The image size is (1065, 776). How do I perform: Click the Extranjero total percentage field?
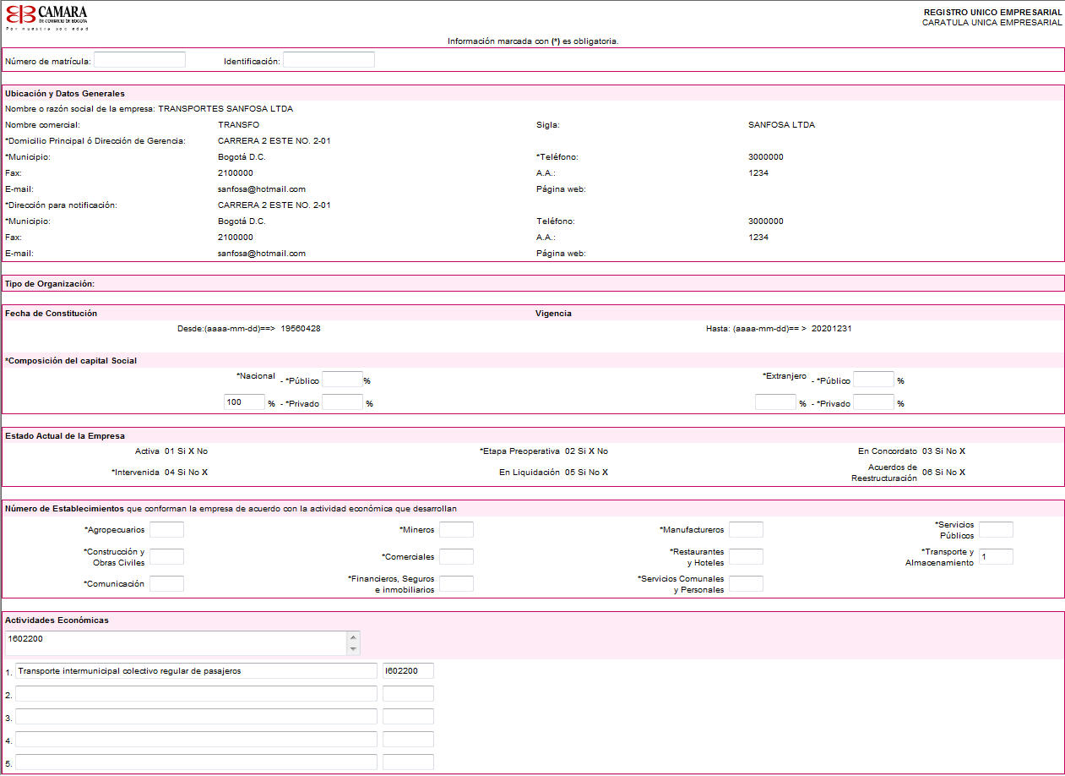tap(775, 402)
